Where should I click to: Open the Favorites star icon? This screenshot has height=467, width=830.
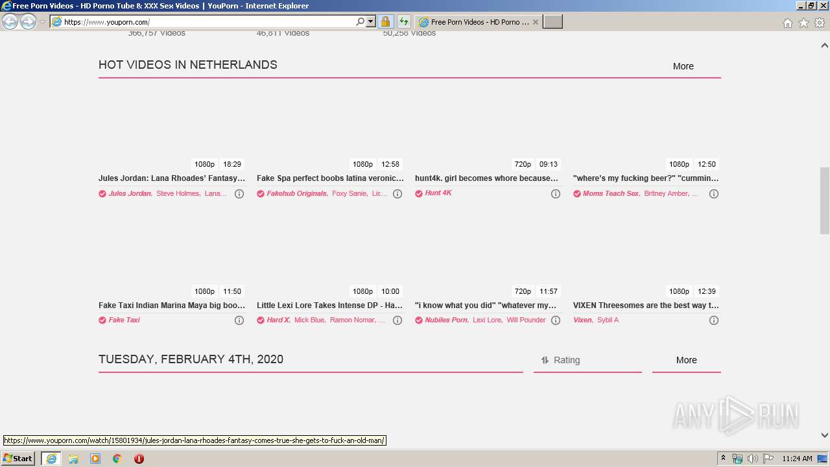[803, 23]
